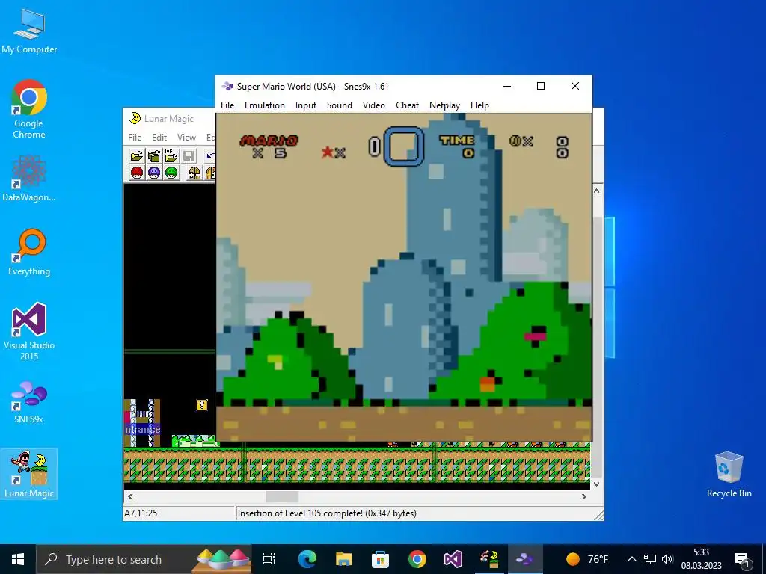
Task: Click the open level 105 folder icon
Action: pos(171,155)
